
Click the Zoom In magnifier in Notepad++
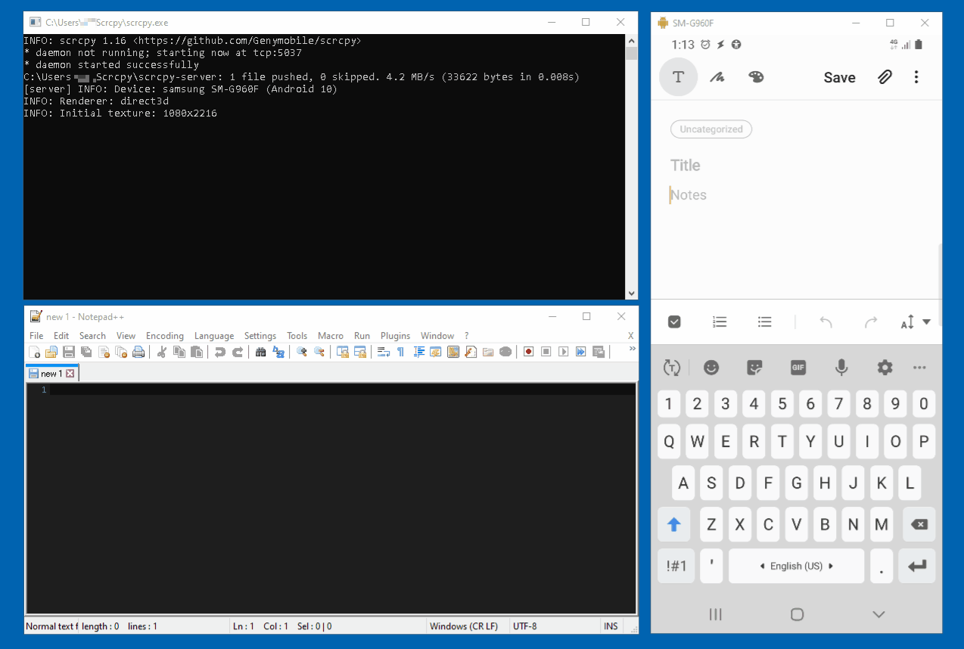point(301,352)
